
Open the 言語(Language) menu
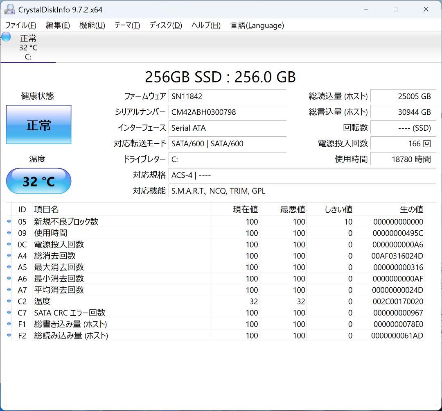257,25
